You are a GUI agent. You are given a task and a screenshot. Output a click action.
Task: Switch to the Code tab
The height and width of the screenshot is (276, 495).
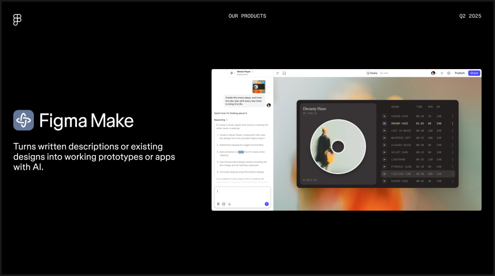(384, 73)
